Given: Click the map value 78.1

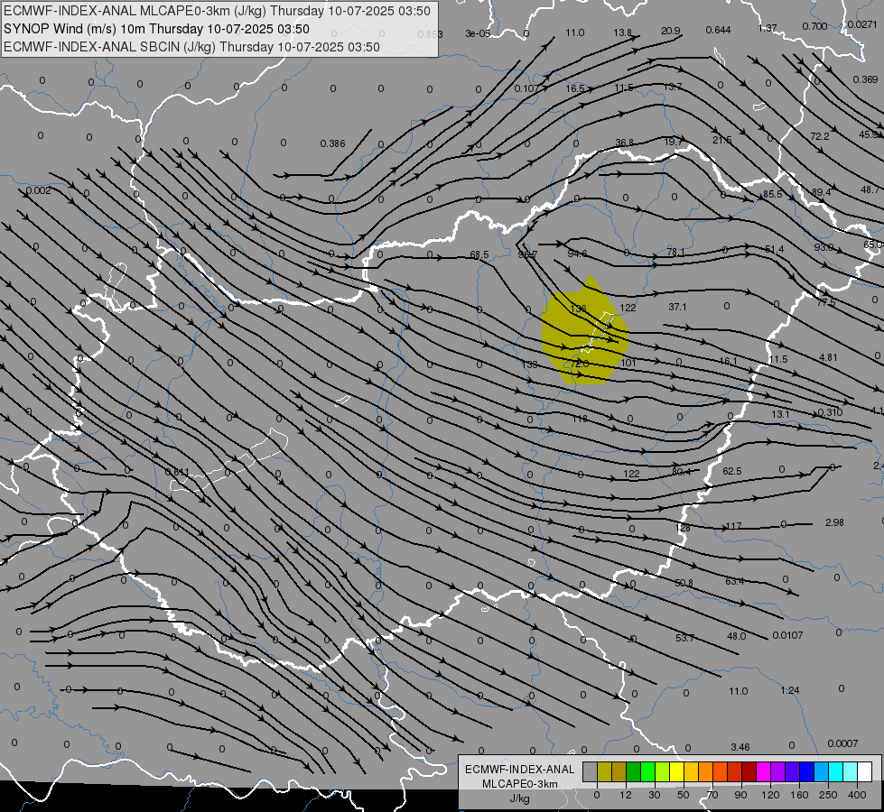Looking at the screenshot, I should pos(675,252).
